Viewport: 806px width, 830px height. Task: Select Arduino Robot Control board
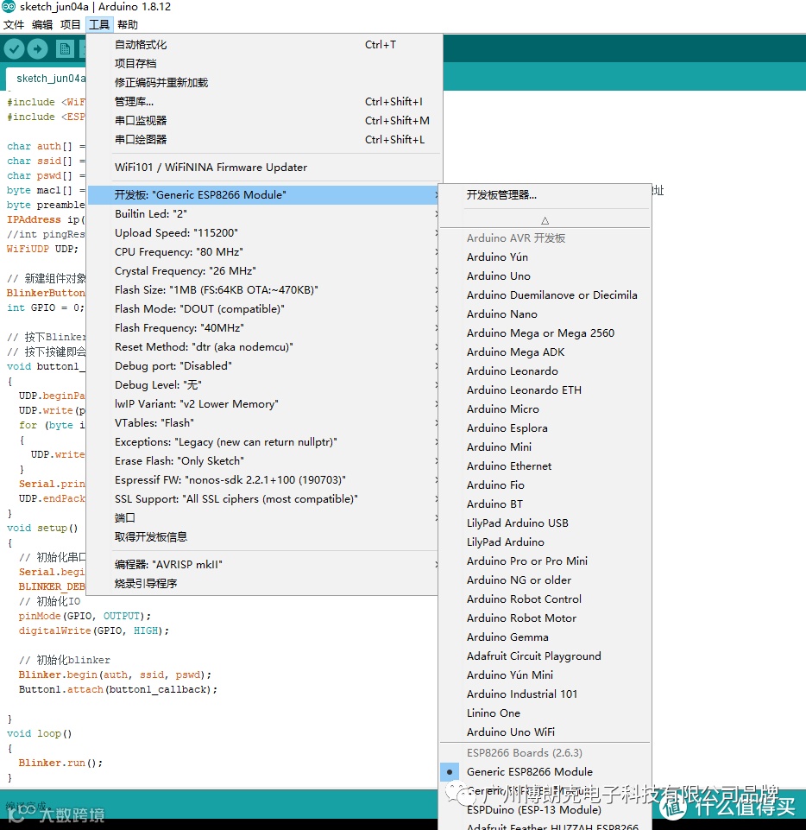click(545, 599)
